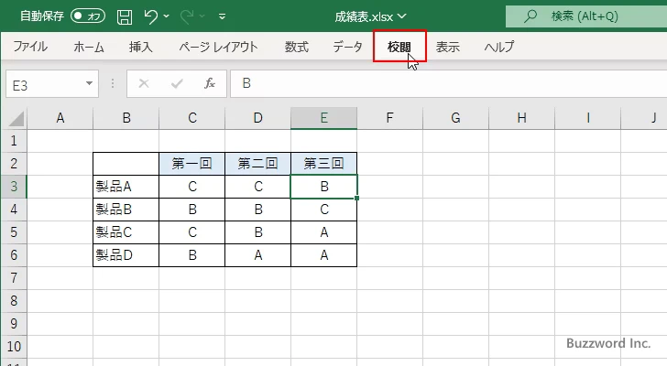
Task: Select column F header
Action: (389, 118)
